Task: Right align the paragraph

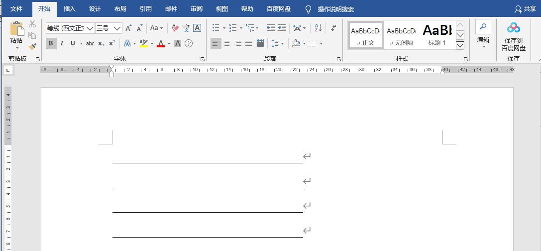Action: (238, 43)
